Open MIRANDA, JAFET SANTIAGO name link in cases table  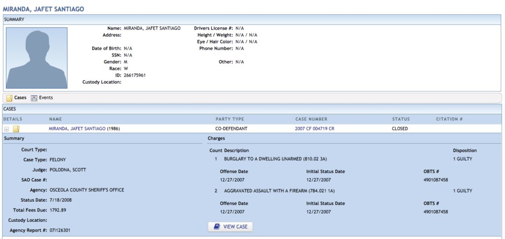click(x=77, y=129)
